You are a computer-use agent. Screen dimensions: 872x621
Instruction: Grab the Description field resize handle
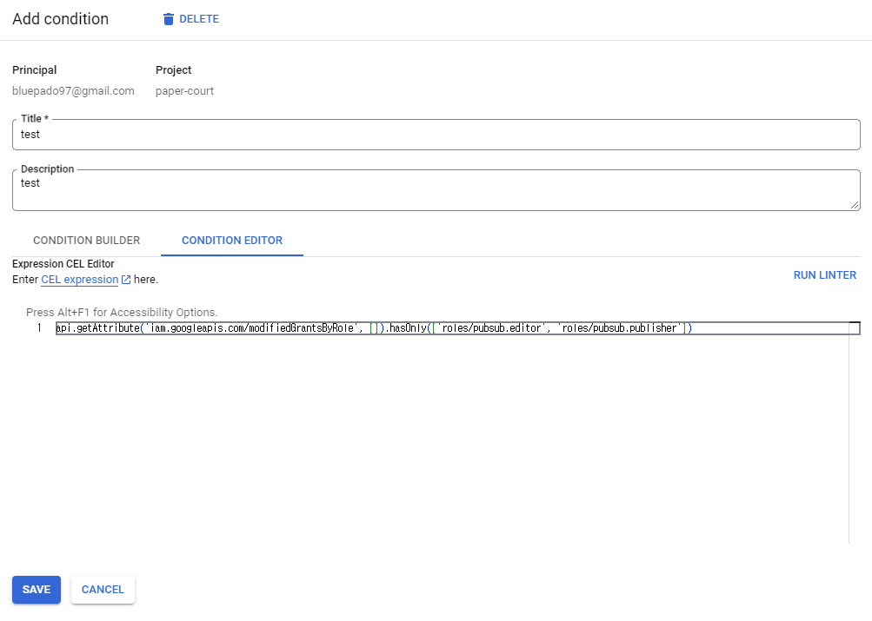(855, 205)
